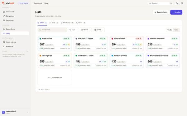The width and height of the screenshot is (187, 116).
Task: Switch the view to Table
Action: [176, 30]
